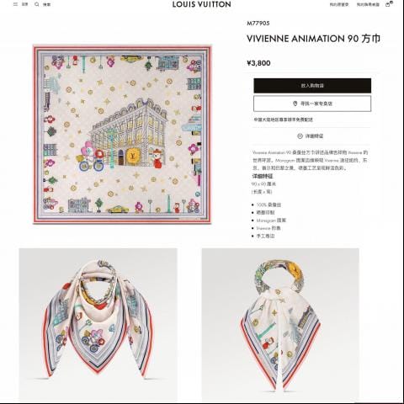Click the flat square scarf main image

pos(122,134)
